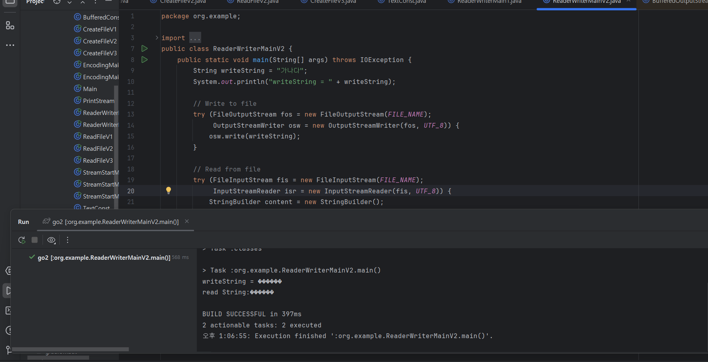This screenshot has height=362, width=708.
Task: Click the Rerun icon in Run panel
Action: 22,240
